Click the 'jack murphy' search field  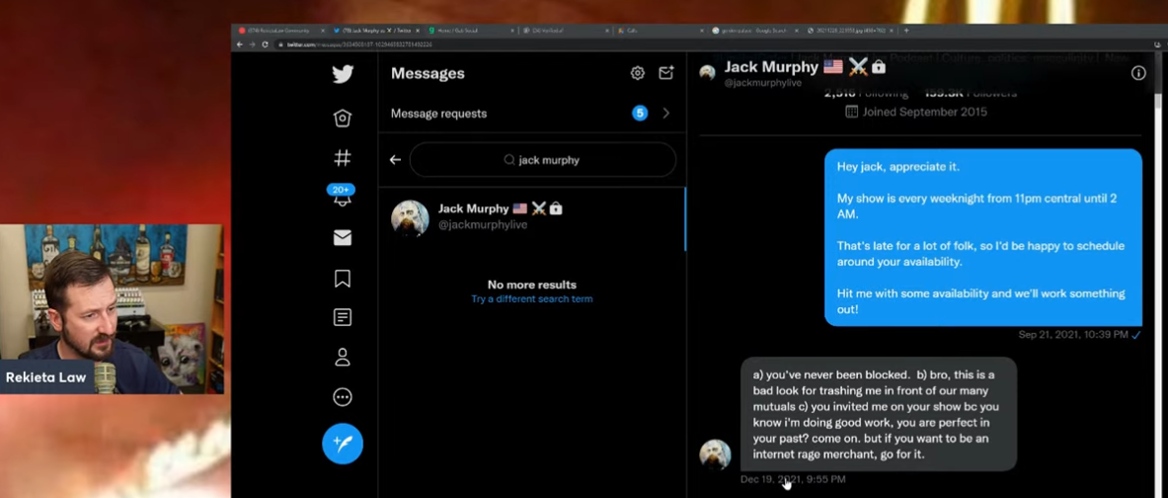(x=543, y=159)
